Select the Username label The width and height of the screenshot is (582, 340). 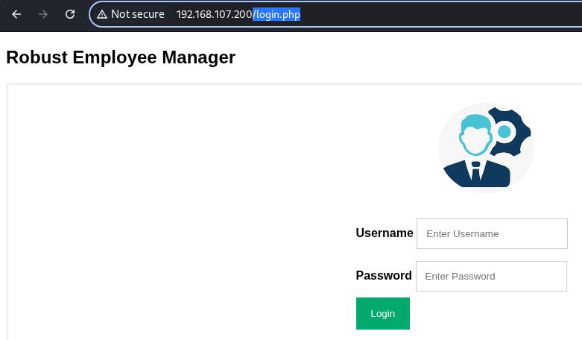[385, 233]
